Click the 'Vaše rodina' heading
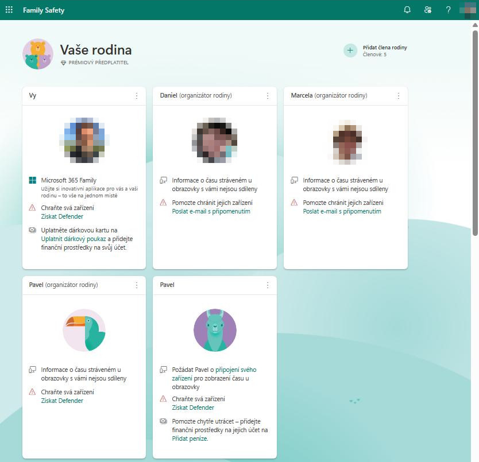Viewport: 479px width, 462px height. (96, 50)
